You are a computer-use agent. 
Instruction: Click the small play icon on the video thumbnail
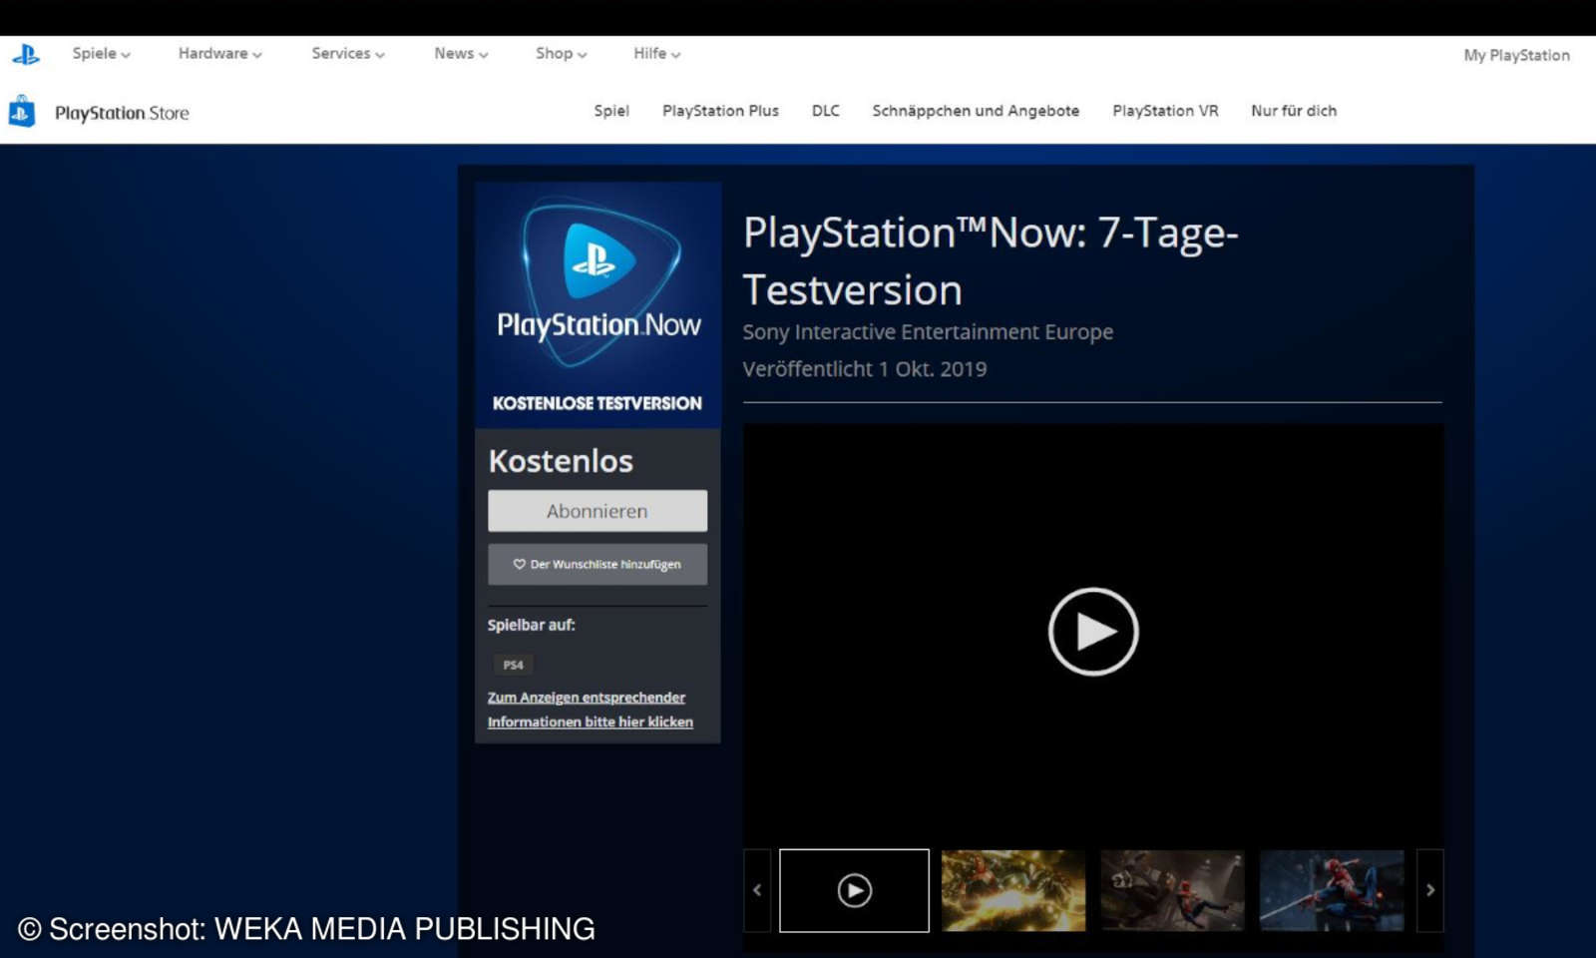pos(853,891)
